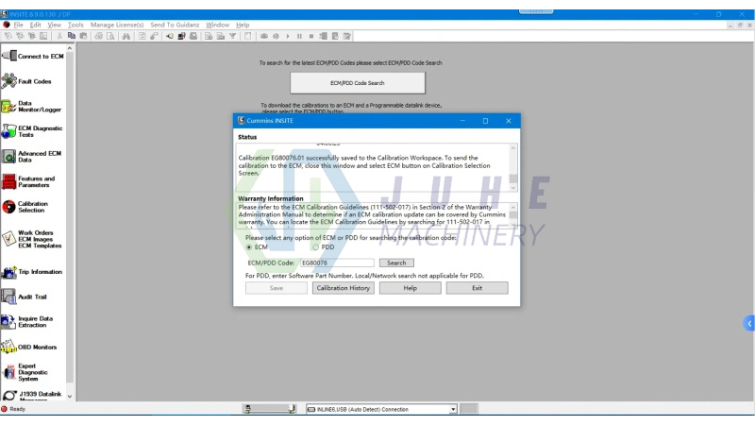Open the File menu

coord(19,25)
